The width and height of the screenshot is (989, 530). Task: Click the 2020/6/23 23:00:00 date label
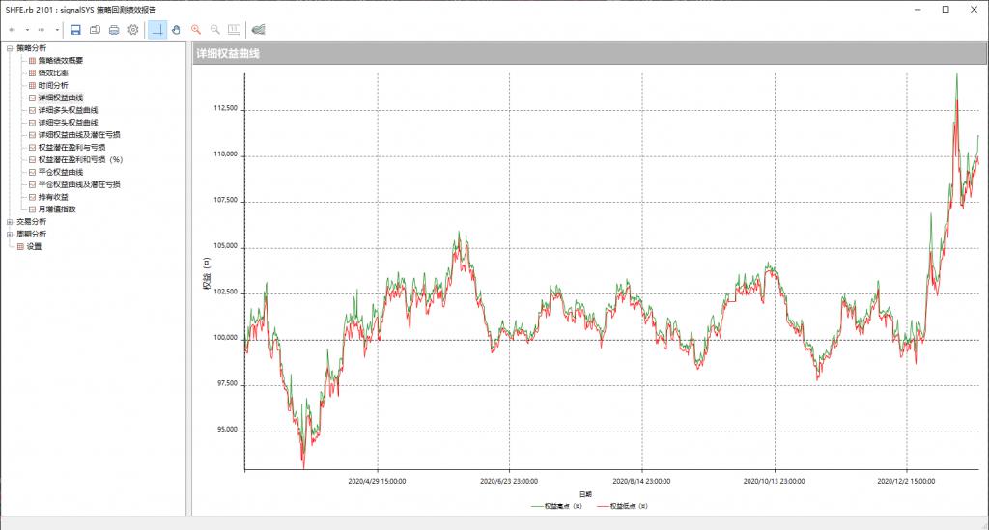pyautogui.click(x=509, y=482)
